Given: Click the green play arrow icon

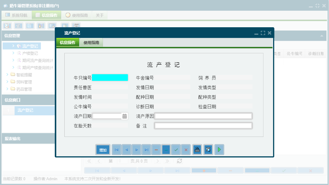Looking at the screenshot, I should [219, 150].
